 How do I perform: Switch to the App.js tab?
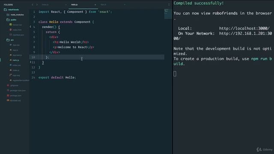pos(103,5)
